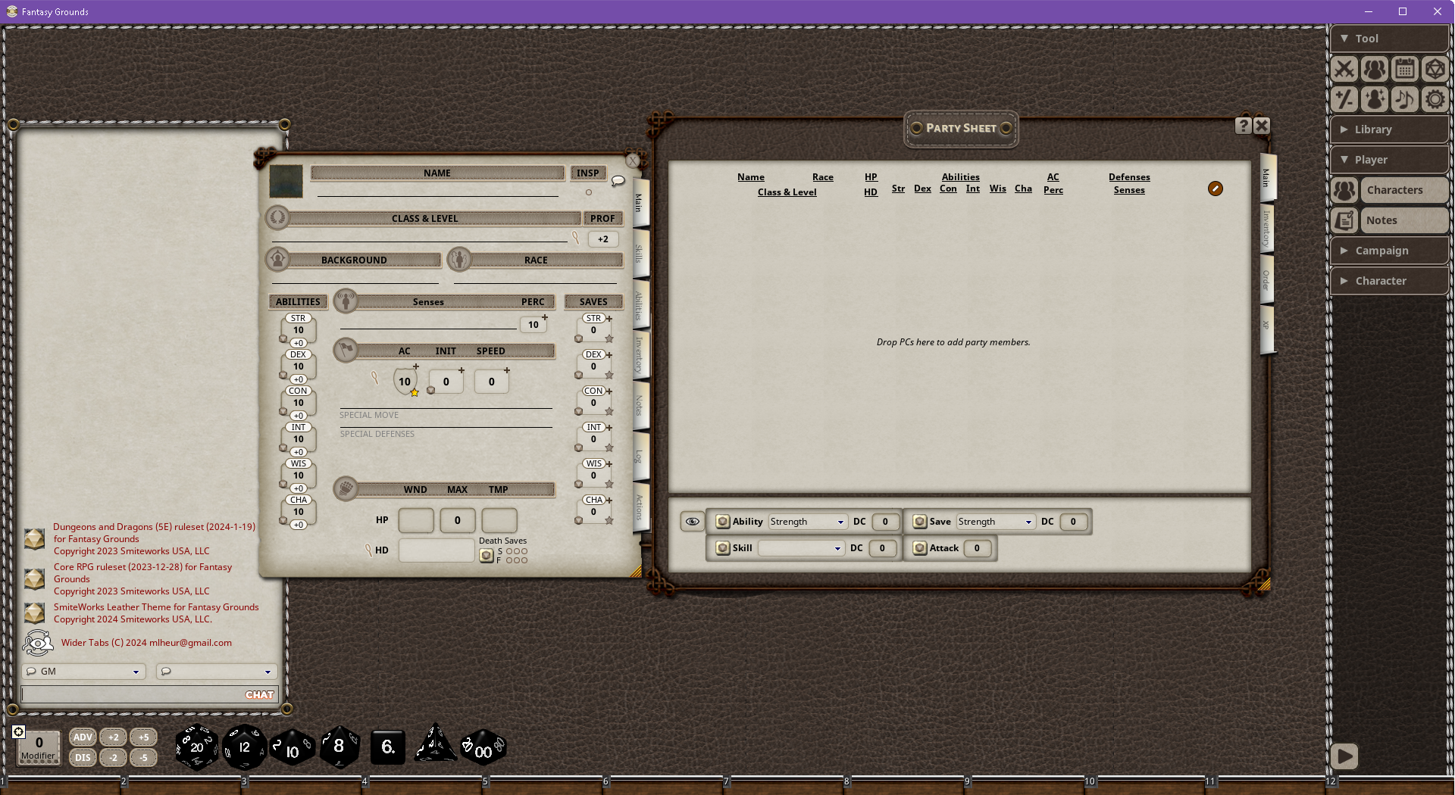Click the Death Saves dice roll button

(x=487, y=556)
